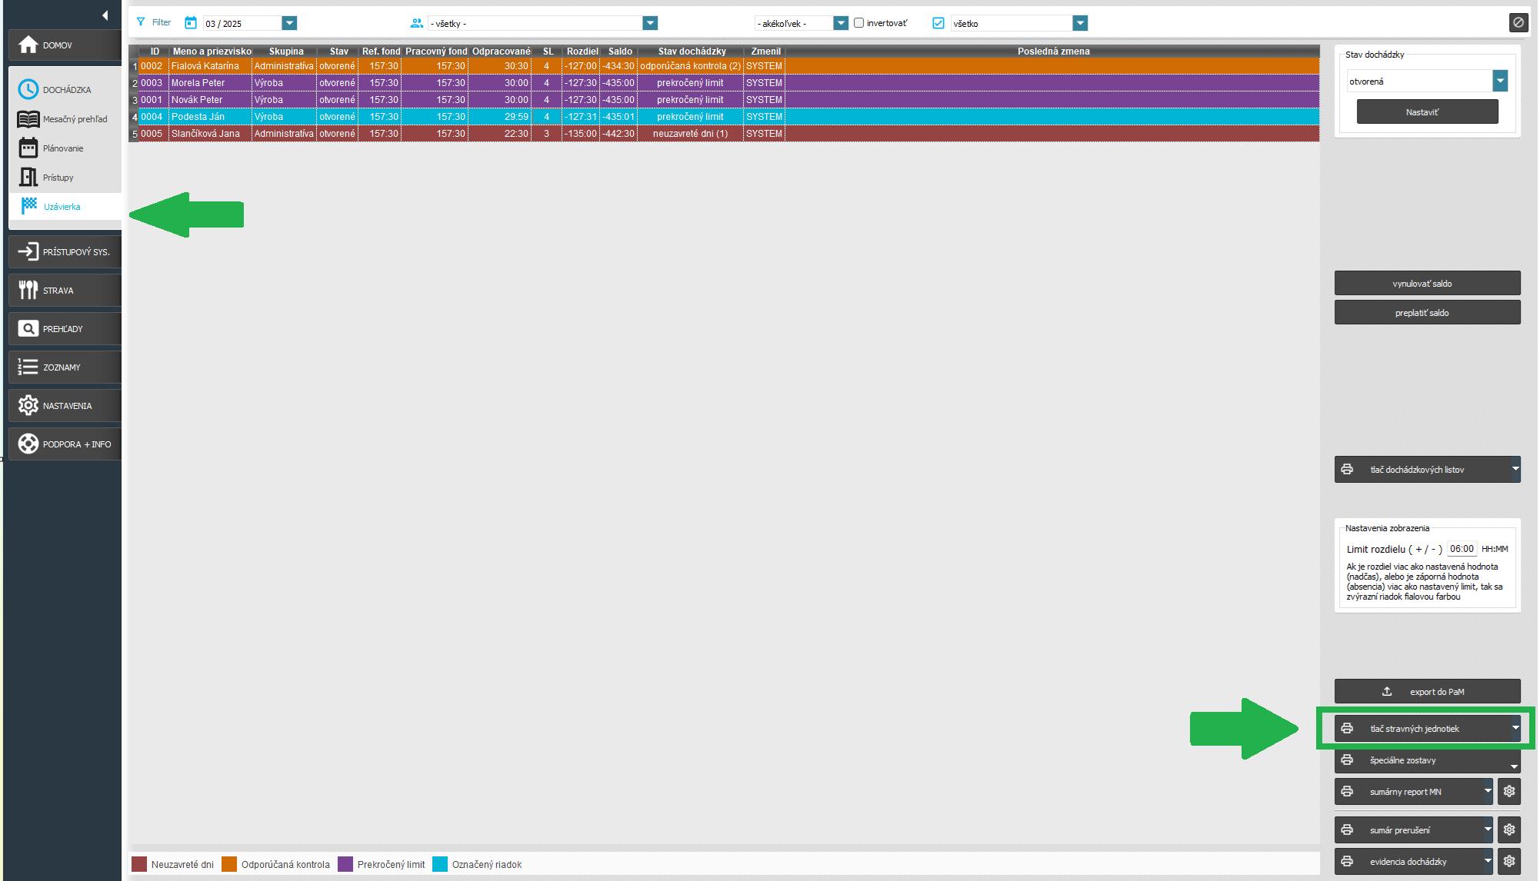This screenshot has height=881, width=1540.
Task: Expand the akékoľvek dropdown arrow
Action: 840,23
